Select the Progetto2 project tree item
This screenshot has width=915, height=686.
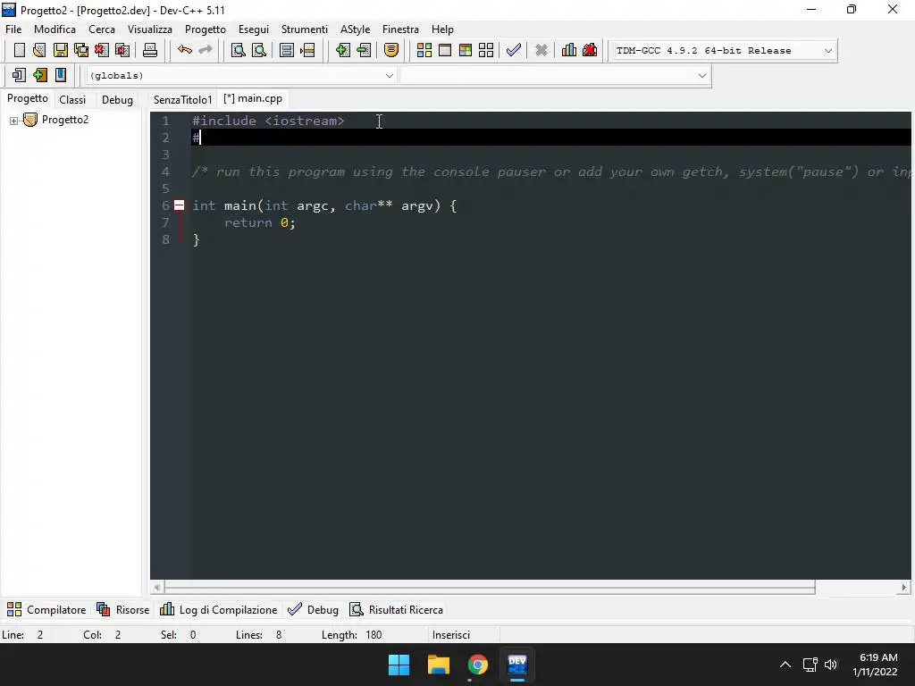click(x=64, y=120)
